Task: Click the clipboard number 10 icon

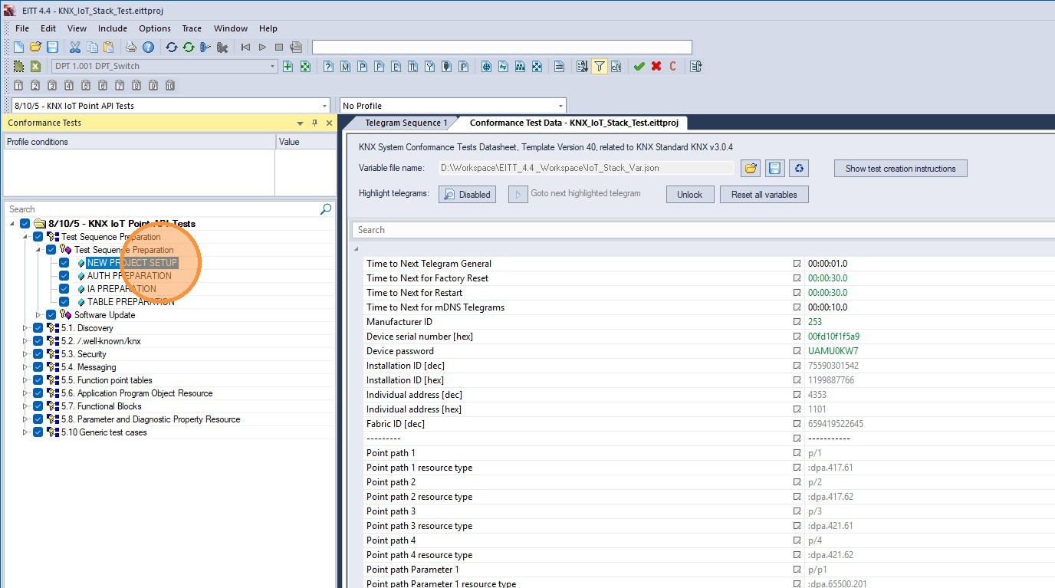Action: (x=170, y=85)
